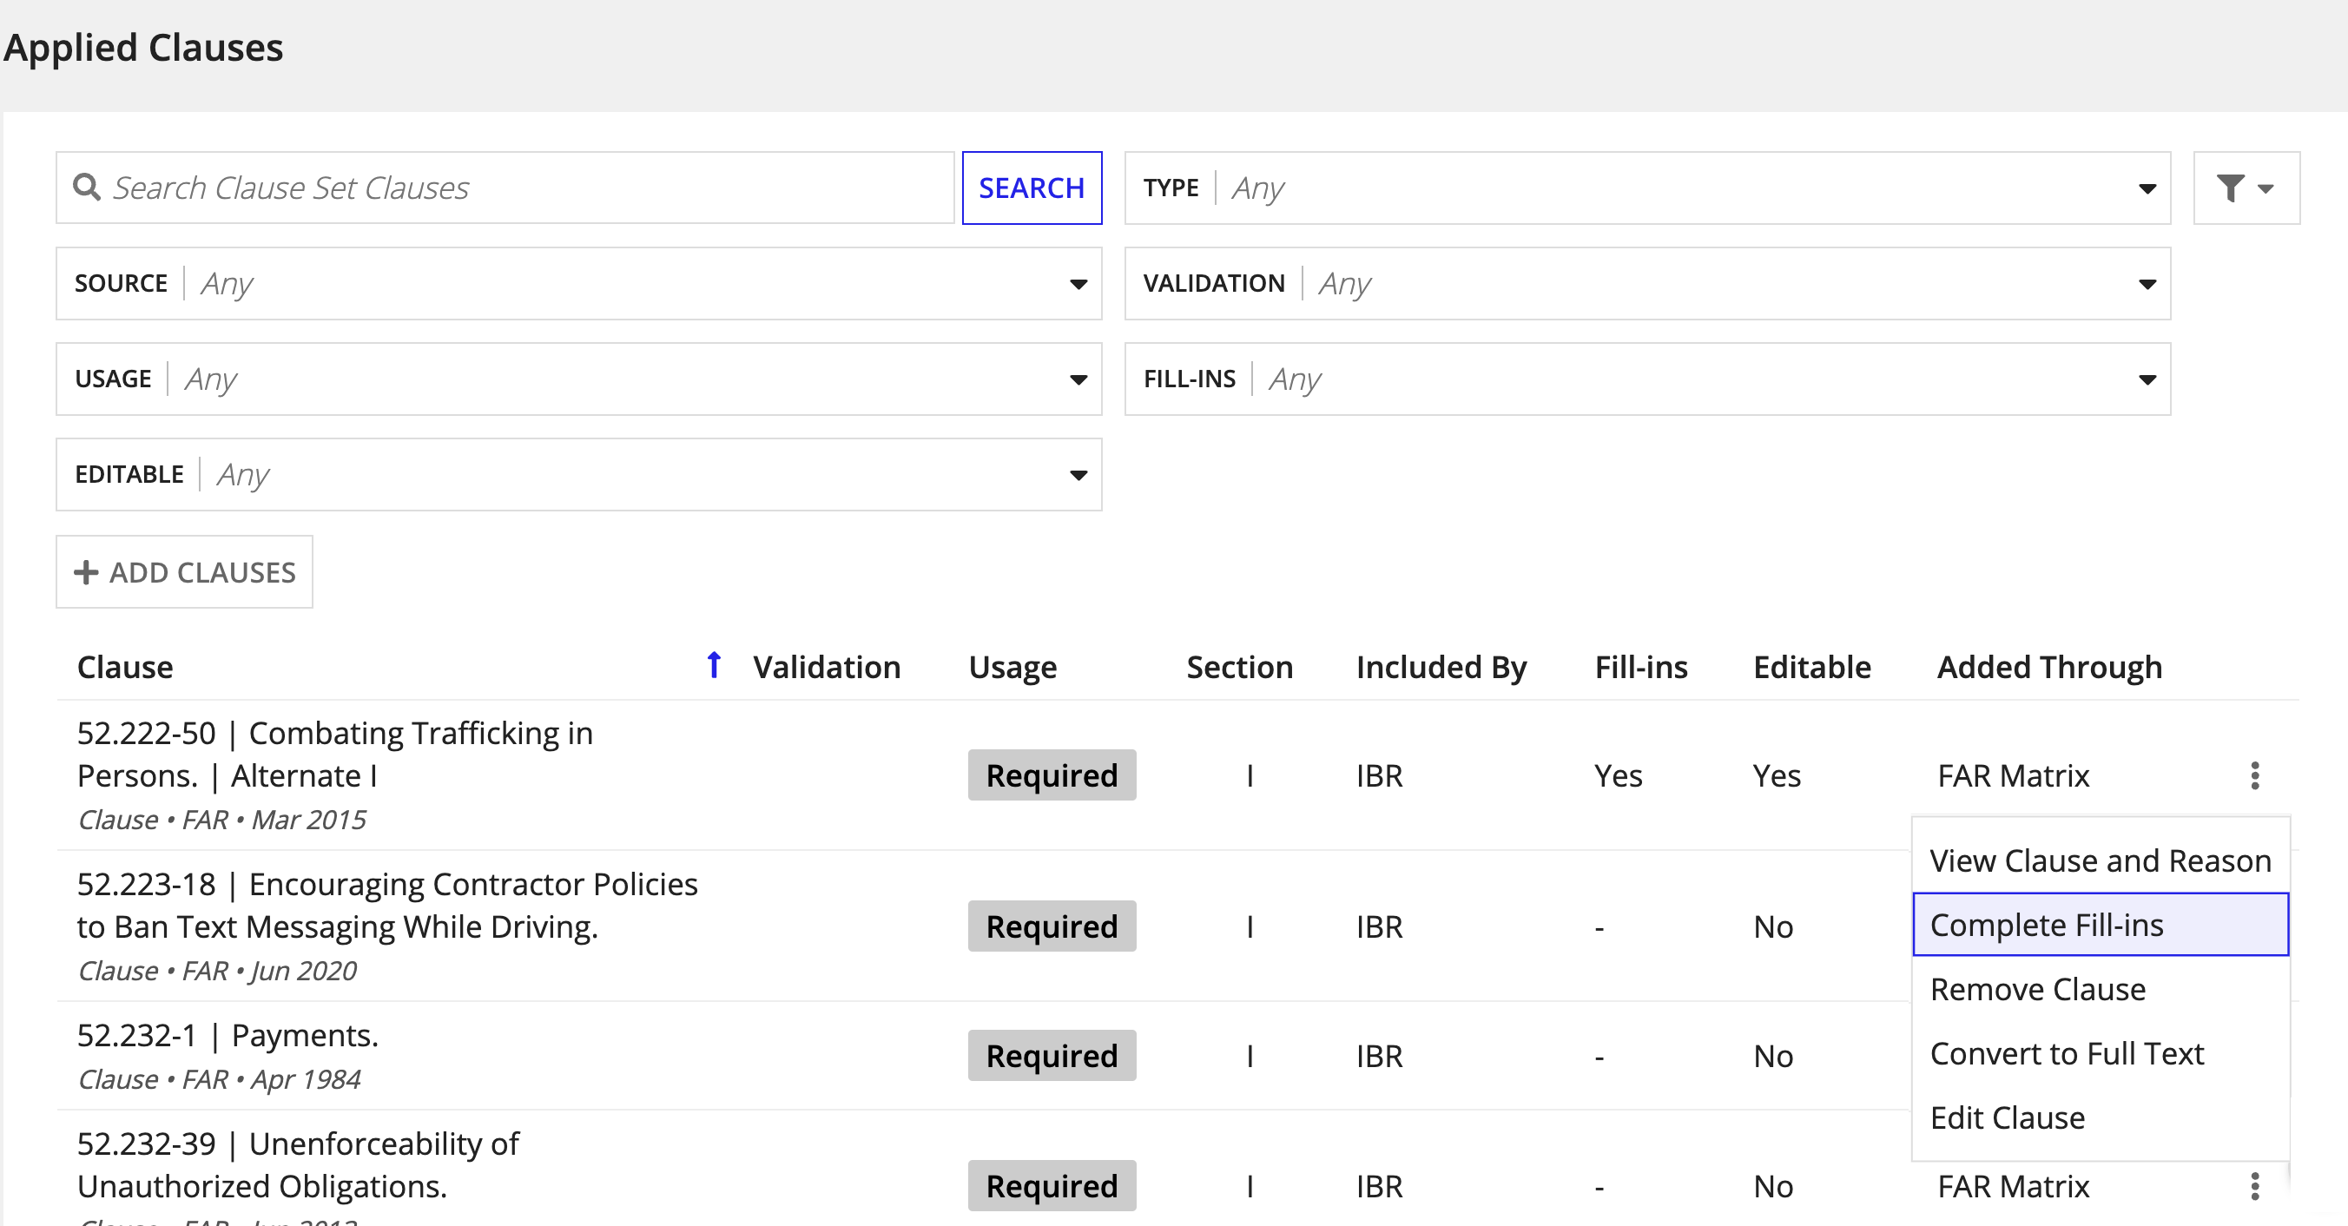Choose Complete Fill-ins from the context menu
The width and height of the screenshot is (2348, 1226).
pyautogui.click(x=2100, y=925)
